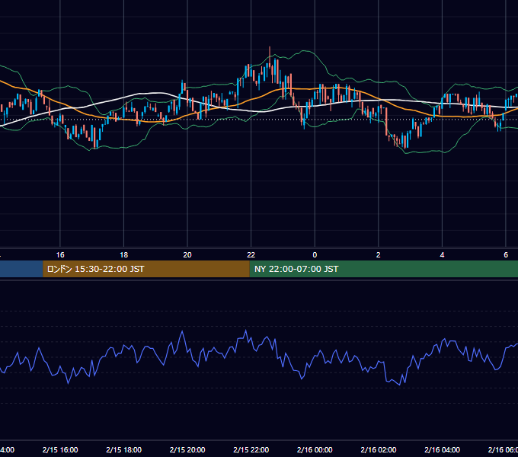Image resolution: width=518 pixels, height=457 pixels.
Task: Click the 22 hour label on price chart axis
Action: point(251,255)
